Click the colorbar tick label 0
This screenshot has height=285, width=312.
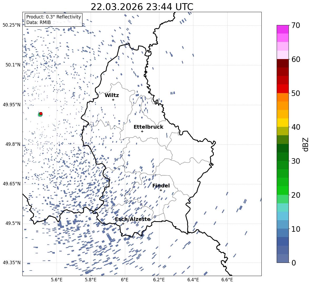(x=294, y=263)
